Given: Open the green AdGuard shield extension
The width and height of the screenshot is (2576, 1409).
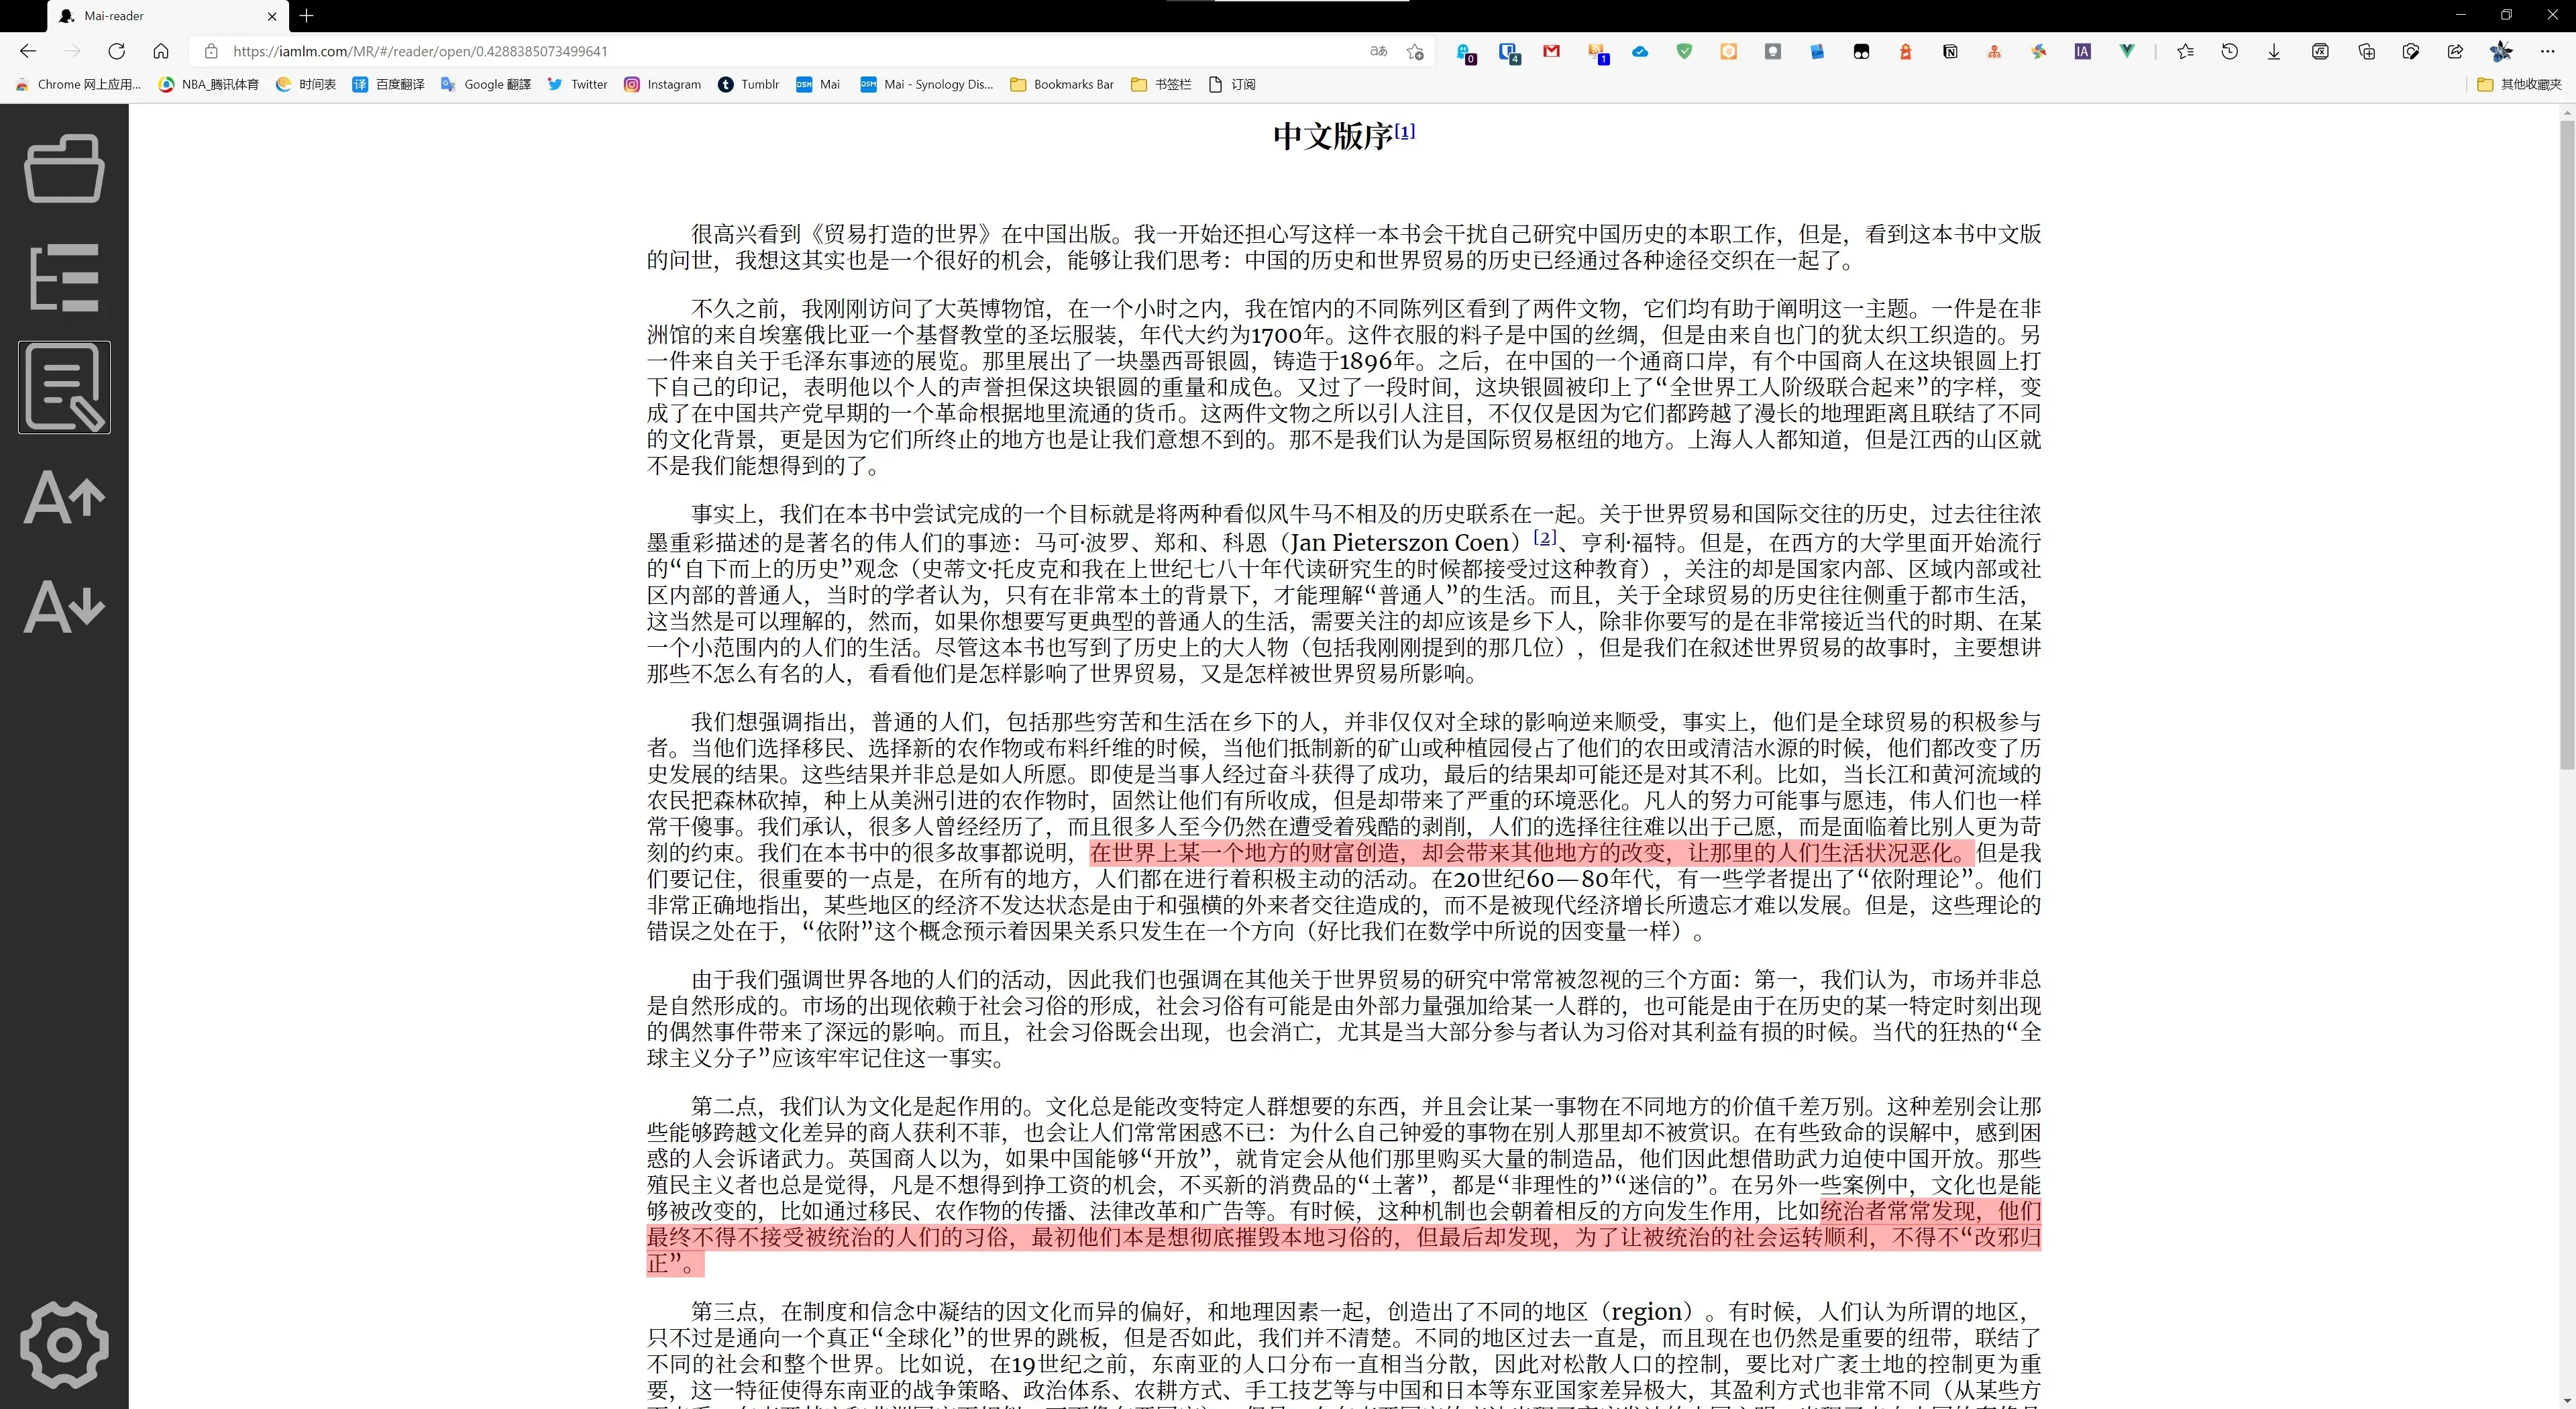Looking at the screenshot, I should pos(1684,51).
